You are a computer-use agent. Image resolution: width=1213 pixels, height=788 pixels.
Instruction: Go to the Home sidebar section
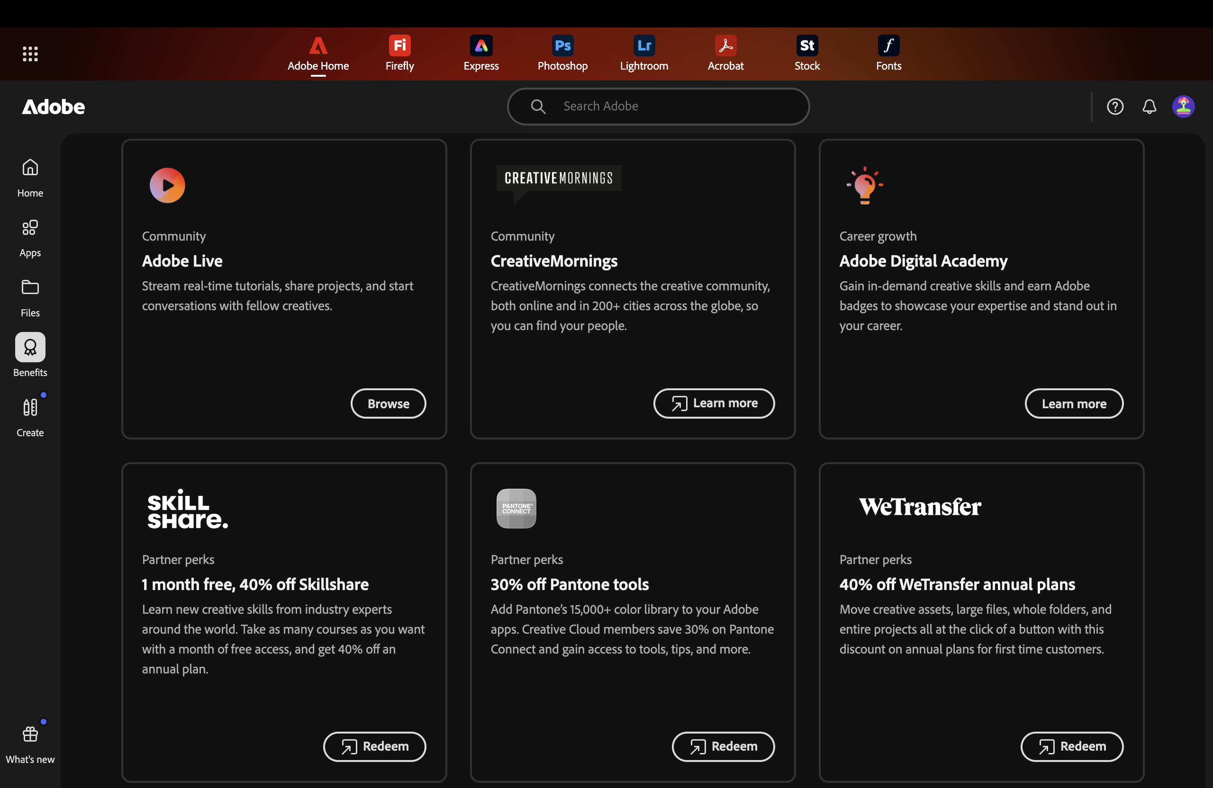(x=30, y=177)
